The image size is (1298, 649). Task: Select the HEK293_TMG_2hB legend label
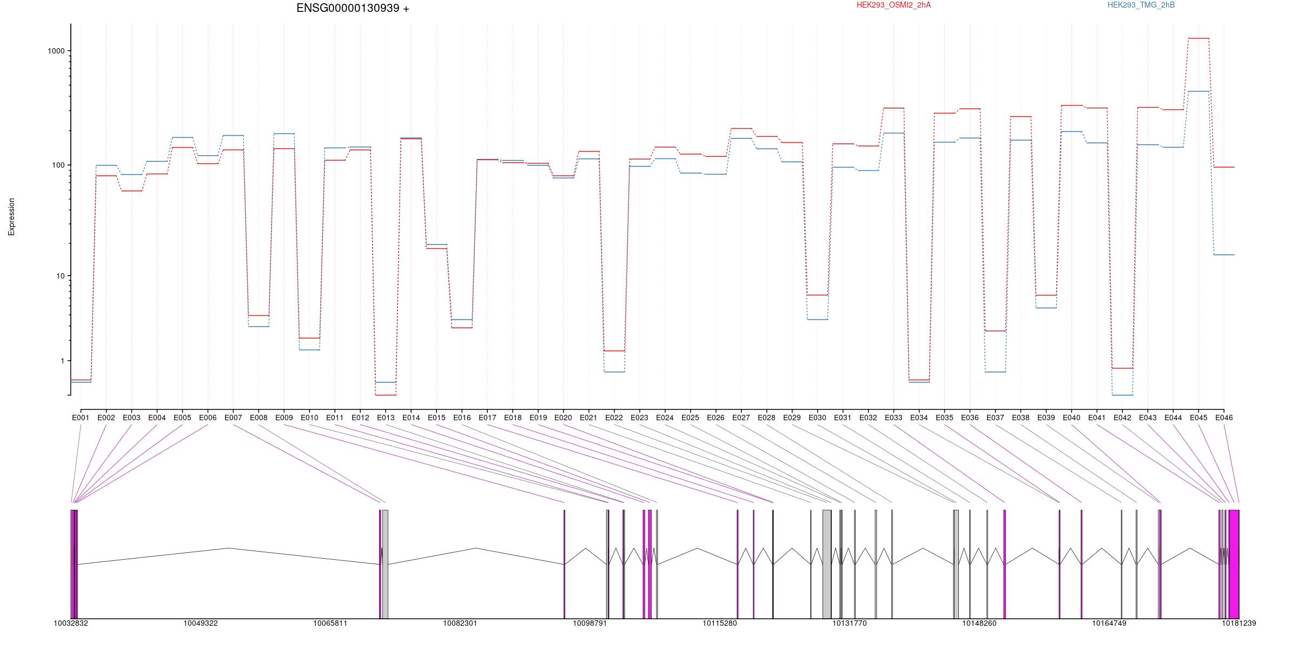(x=1141, y=5)
